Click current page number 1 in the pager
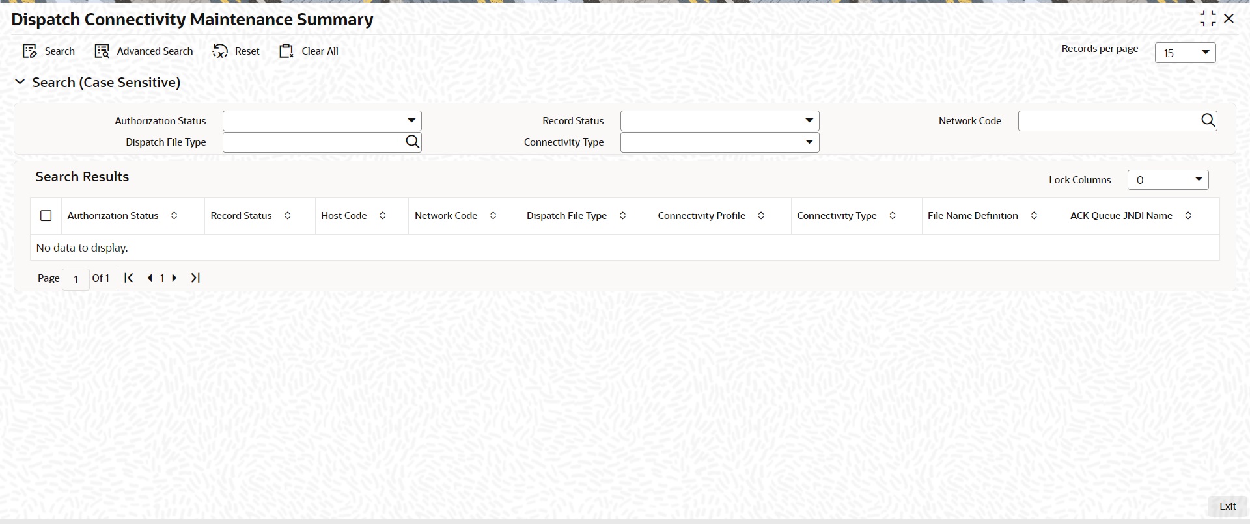The height and width of the screenshot is (524, 1250). click(162, 278)
